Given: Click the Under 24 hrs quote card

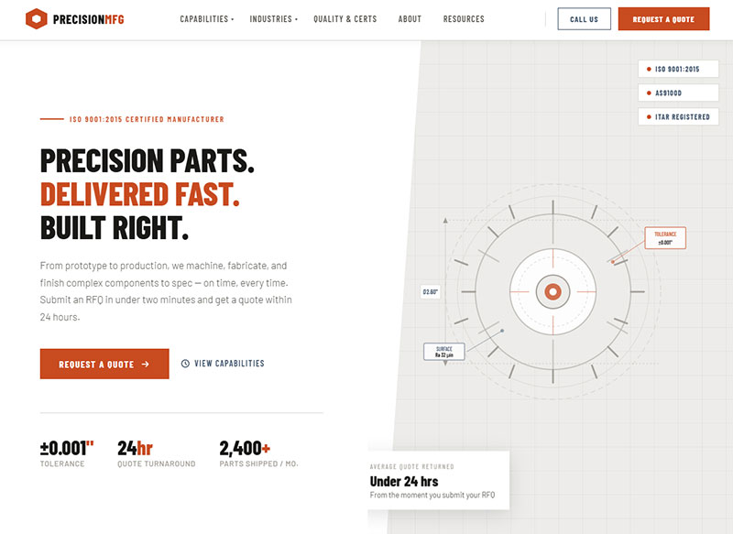Looking at the screenshot, I should (x=438, y=481).
